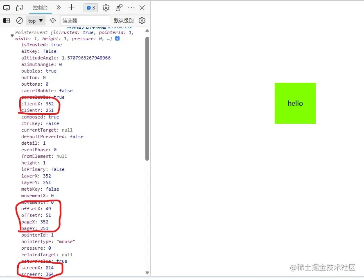Select 'layerX: 352' row
This screenshot has width=364, height=280.
36,176
